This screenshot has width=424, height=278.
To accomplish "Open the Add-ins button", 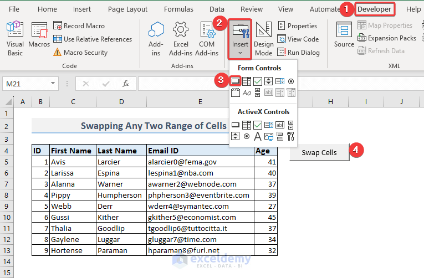I will (156, 38).
